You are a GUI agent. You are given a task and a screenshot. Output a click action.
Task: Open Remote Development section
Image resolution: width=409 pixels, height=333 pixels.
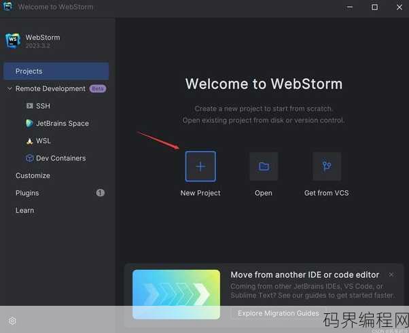[50, 89]
